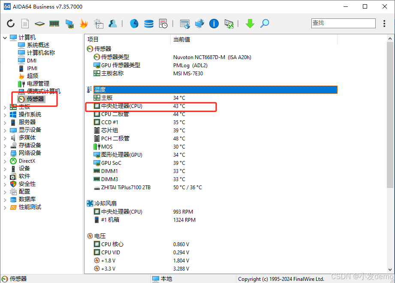
Task: Expand the 多媒体 tree node
Action: pyautogui.click(x=5, y=138)
